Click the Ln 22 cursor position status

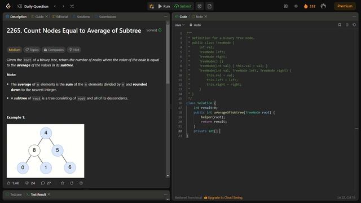(346, 197)
